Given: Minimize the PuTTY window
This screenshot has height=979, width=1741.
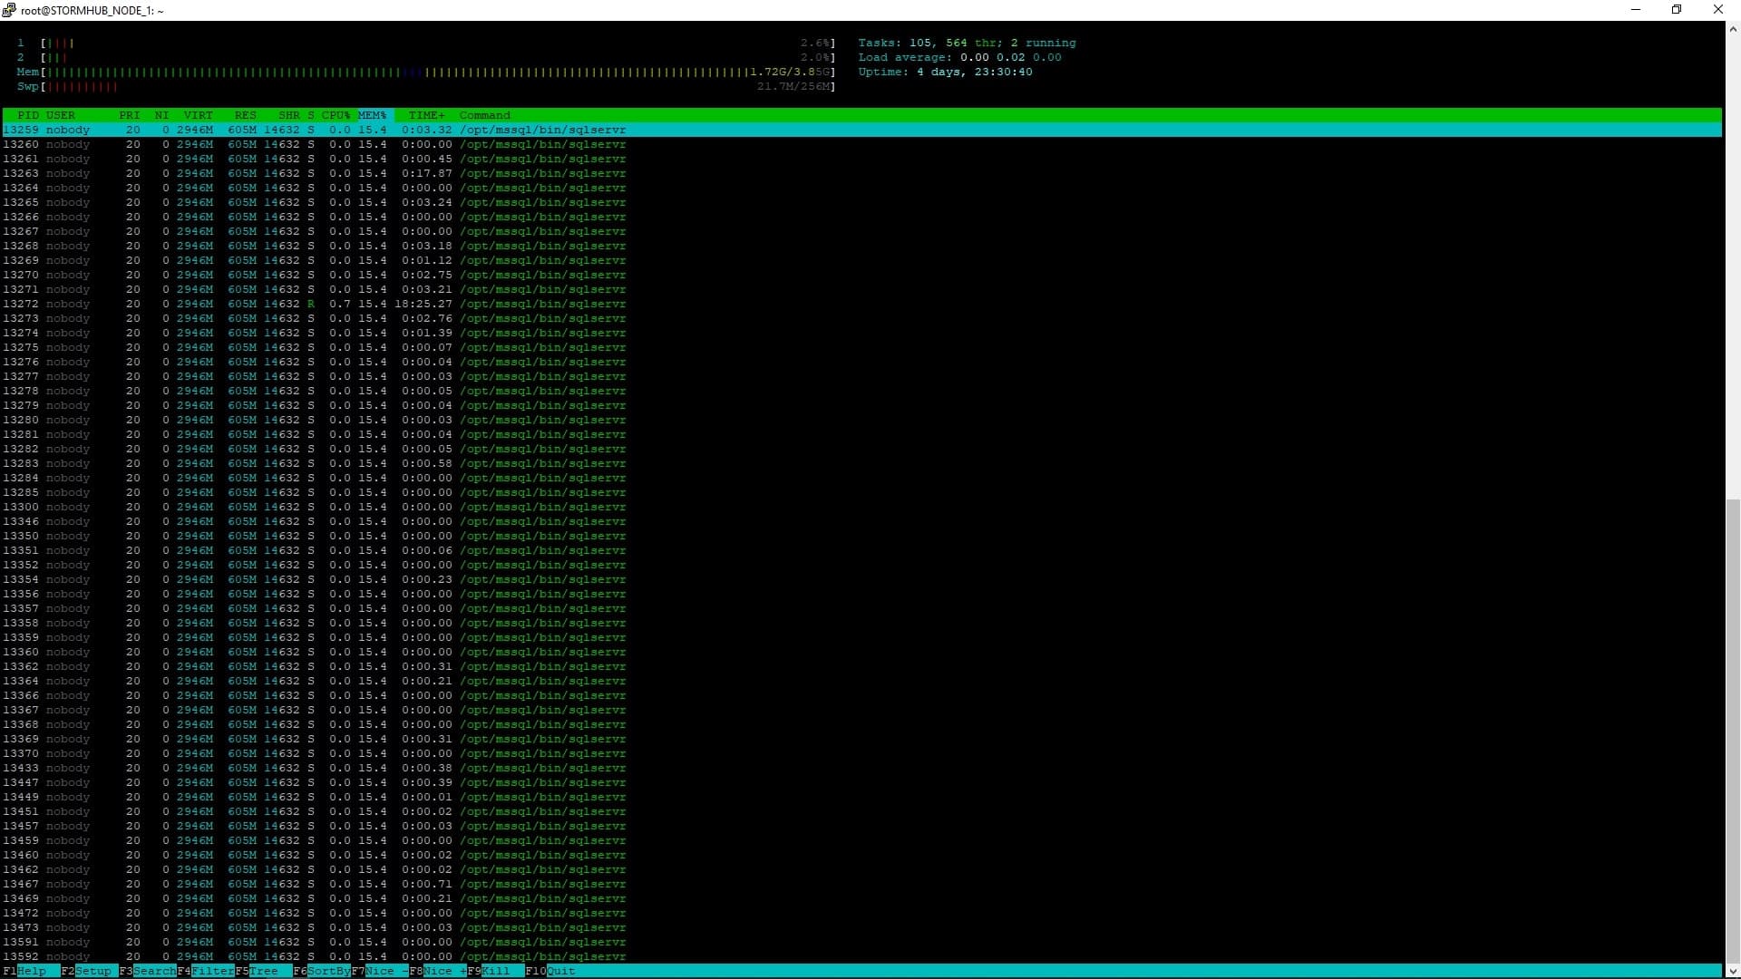Looking at the screenshot, I should pos(1636,10).
